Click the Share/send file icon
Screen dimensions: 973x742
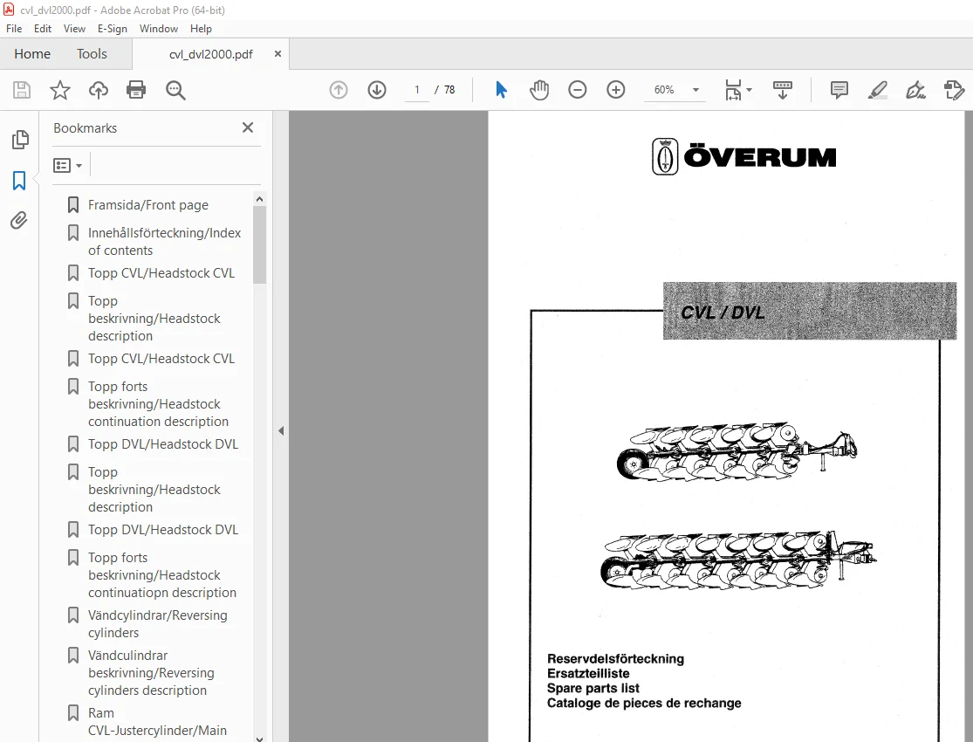(x=954, y=90)
